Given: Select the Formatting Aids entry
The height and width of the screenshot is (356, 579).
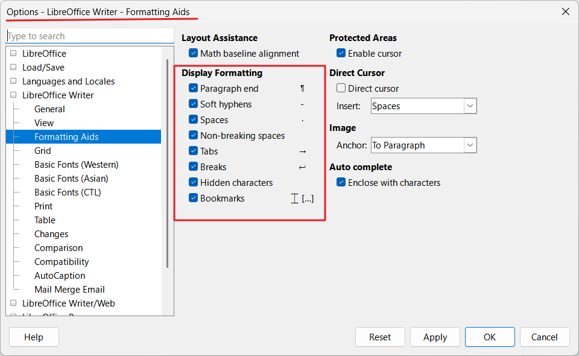Looking at the screenshot, I should click(x=83, y=136).
